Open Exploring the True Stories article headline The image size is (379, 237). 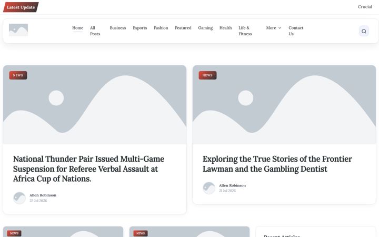coord(277,164)
